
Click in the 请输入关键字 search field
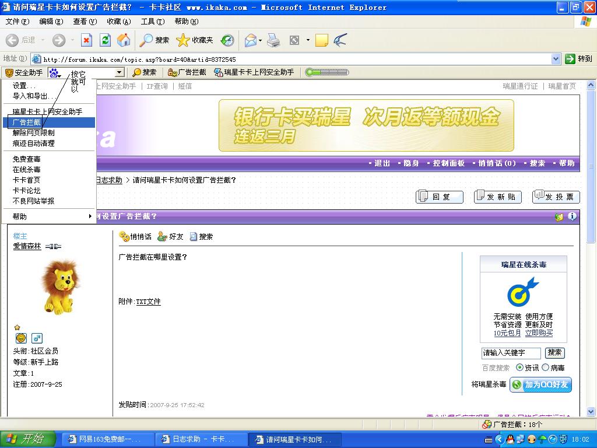[511, 353]
